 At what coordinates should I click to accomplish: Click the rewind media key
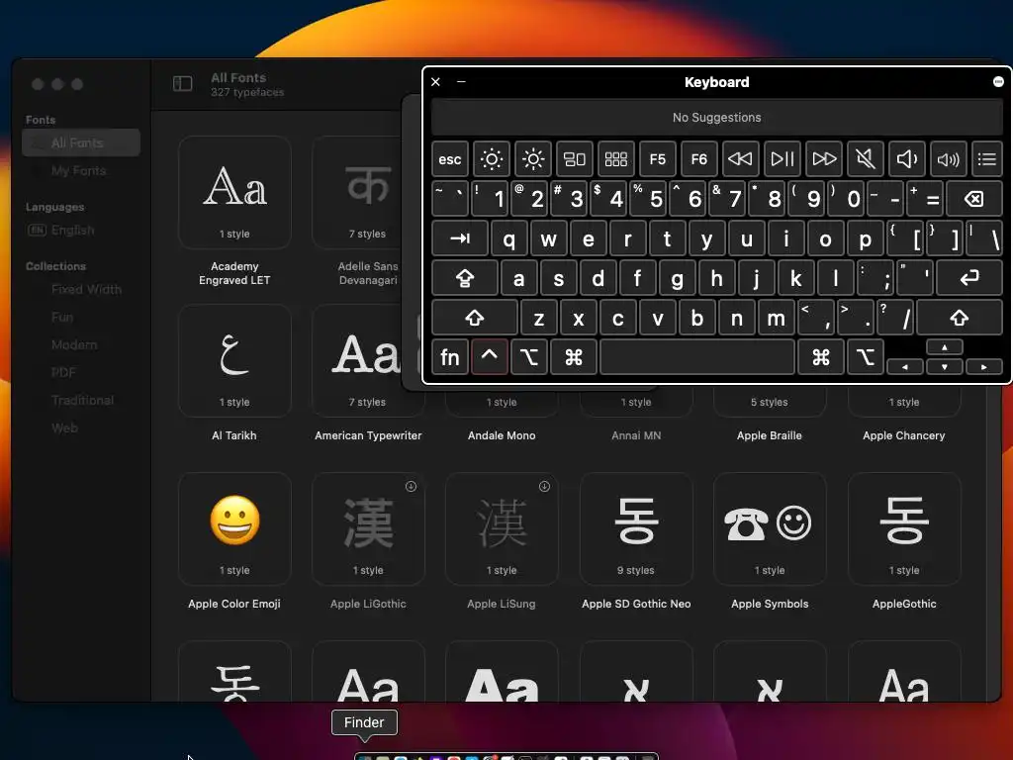tap(740, 159)
